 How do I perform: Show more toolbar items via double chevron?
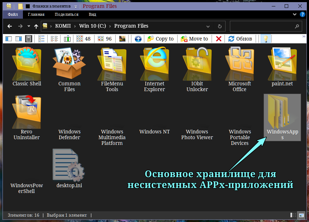coord(304,37)
